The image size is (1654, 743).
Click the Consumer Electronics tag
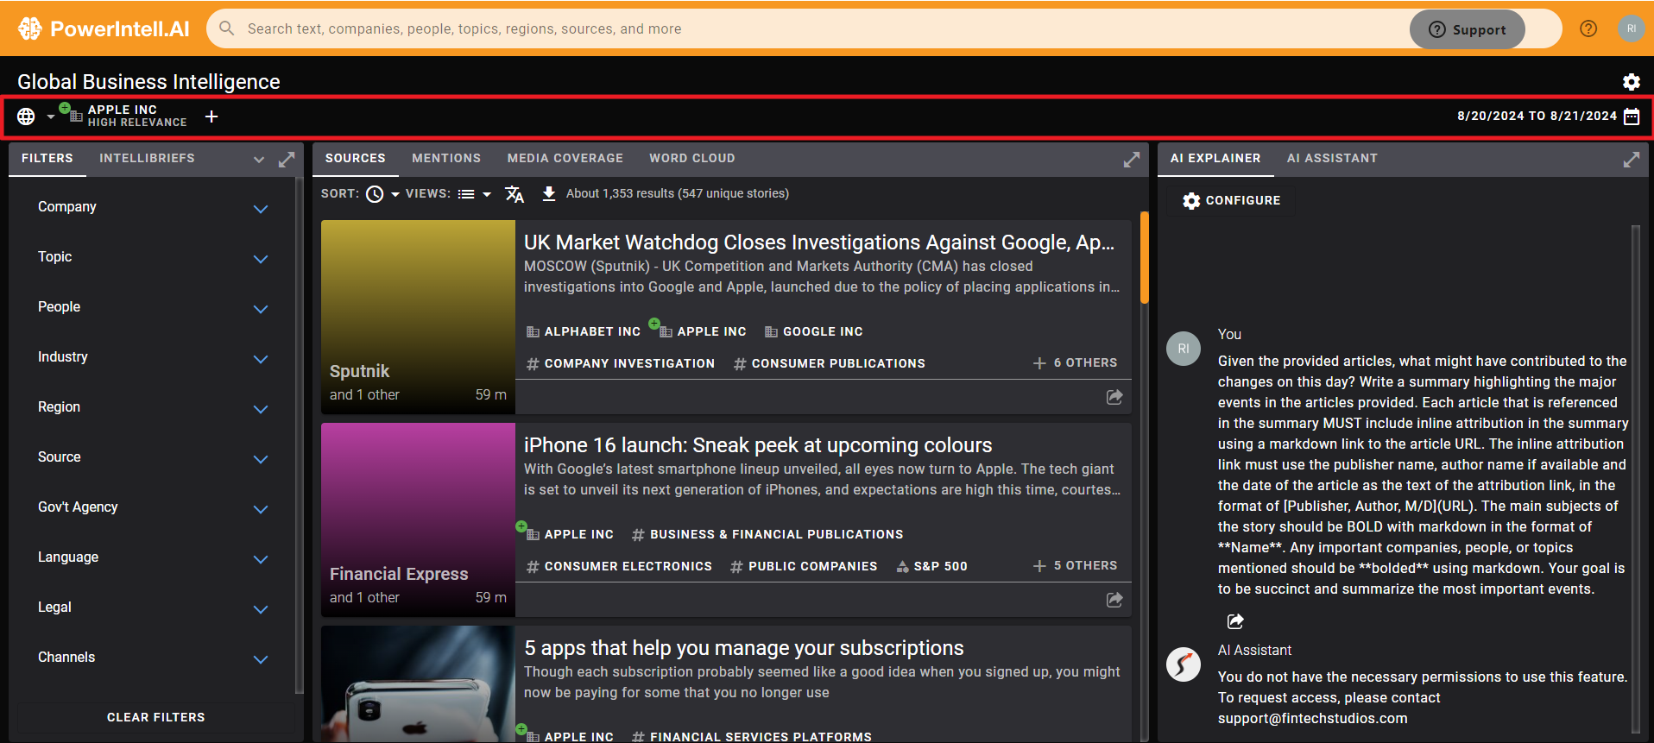pyautogui.click(x=619, y=566)
